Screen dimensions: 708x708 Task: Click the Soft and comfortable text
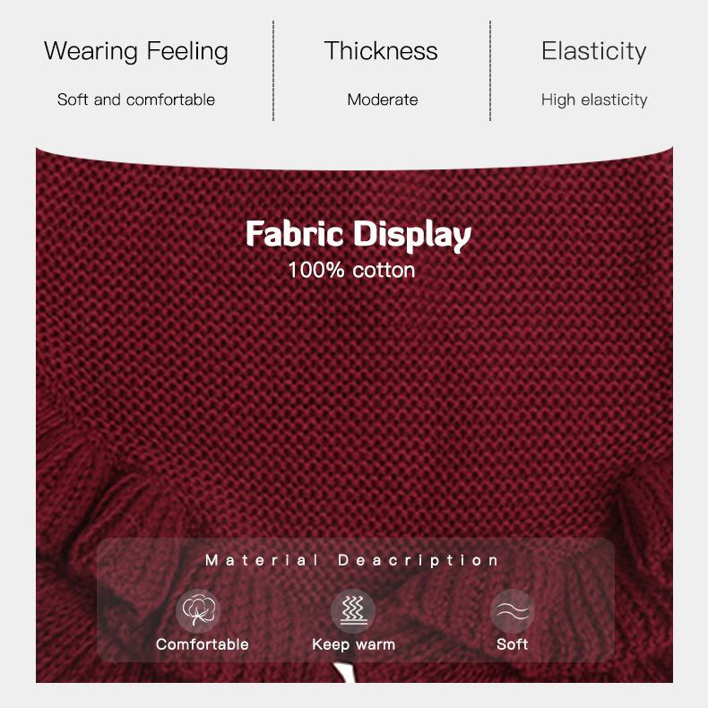pos(136,99)
